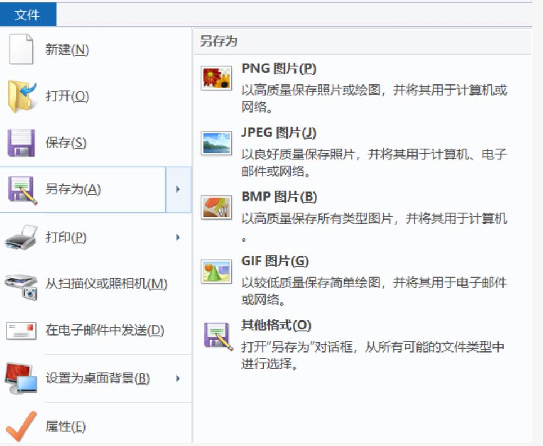Click the envelope email icon

21,331
